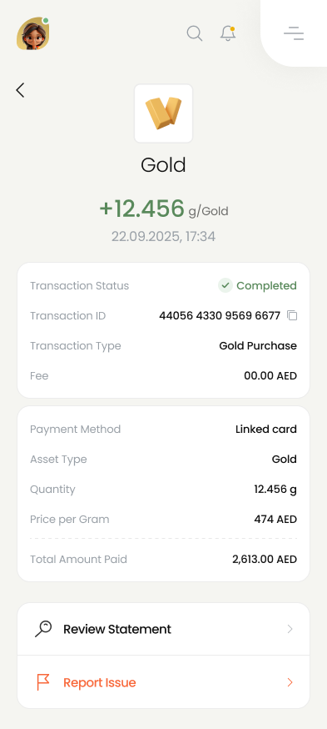
Task: Select the transaction ID number text
Action: tap(220, 315)
